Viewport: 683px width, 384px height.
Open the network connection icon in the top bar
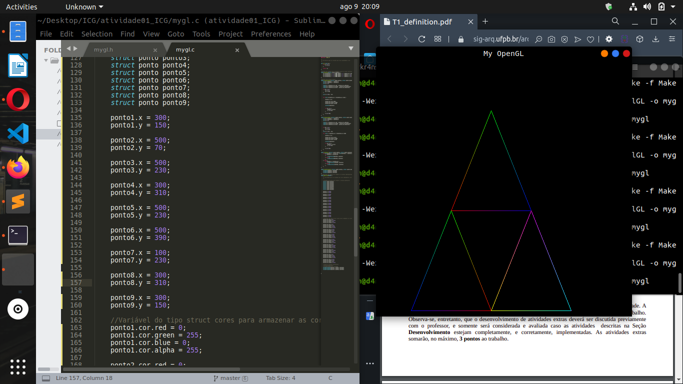point(633,7)
